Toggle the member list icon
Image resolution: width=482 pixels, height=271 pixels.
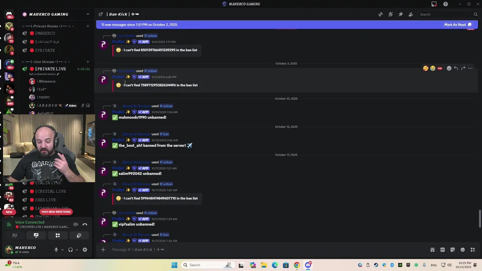click(411, 14)
